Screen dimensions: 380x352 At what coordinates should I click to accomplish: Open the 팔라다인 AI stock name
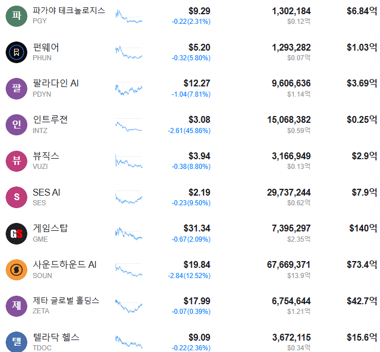click(x=56, y=84)
